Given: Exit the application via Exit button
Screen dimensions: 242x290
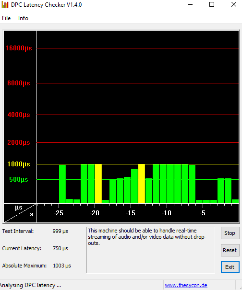Looking at the screenshot, I should pos(230,267).
